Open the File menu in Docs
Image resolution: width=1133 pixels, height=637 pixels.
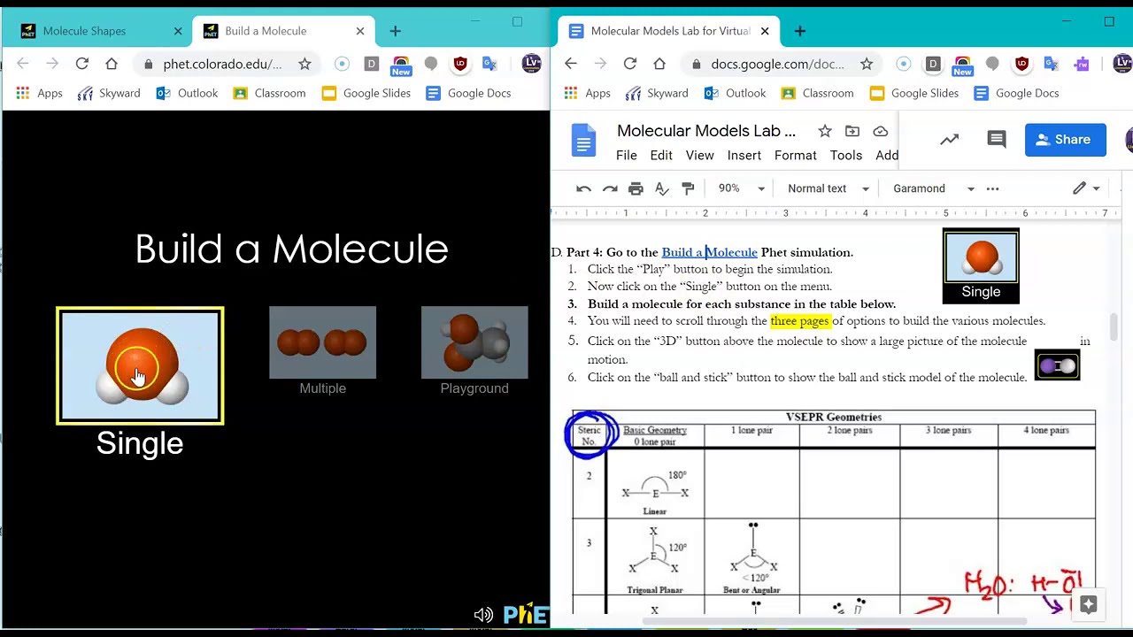(627, 155)
